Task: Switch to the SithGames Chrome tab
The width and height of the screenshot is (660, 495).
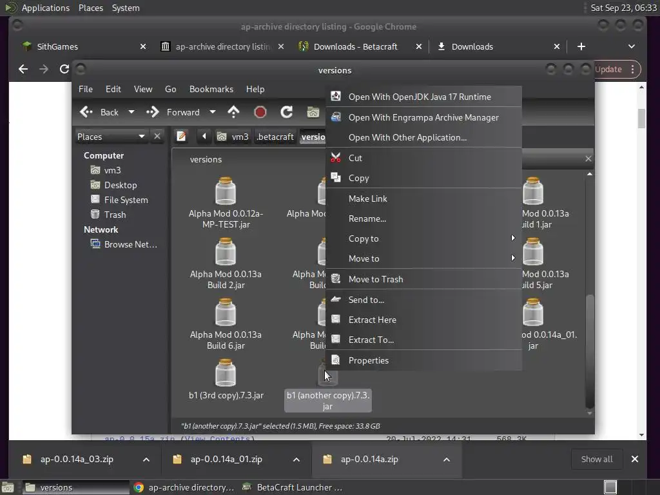Action: coord(84,46)
